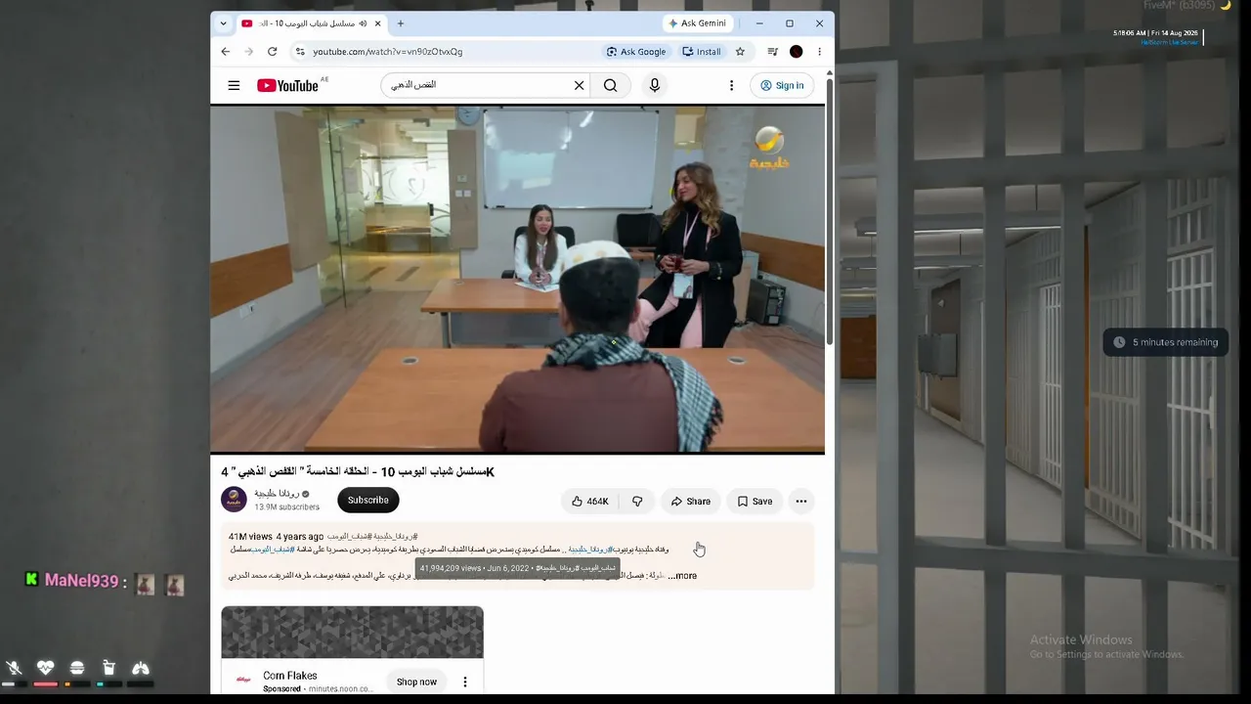Click the lungs oxygen HUD icon
Screen dimensions: 1251x704
pyautogui.click(x=141, y=668)
